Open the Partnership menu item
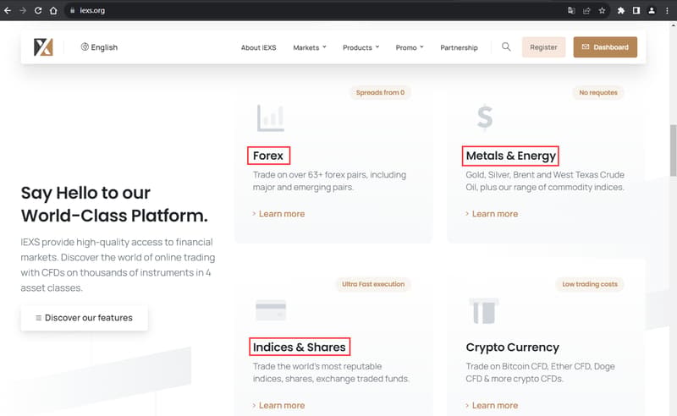 [459, 47]
